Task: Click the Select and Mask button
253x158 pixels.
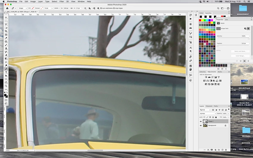Action: point(240,51)
